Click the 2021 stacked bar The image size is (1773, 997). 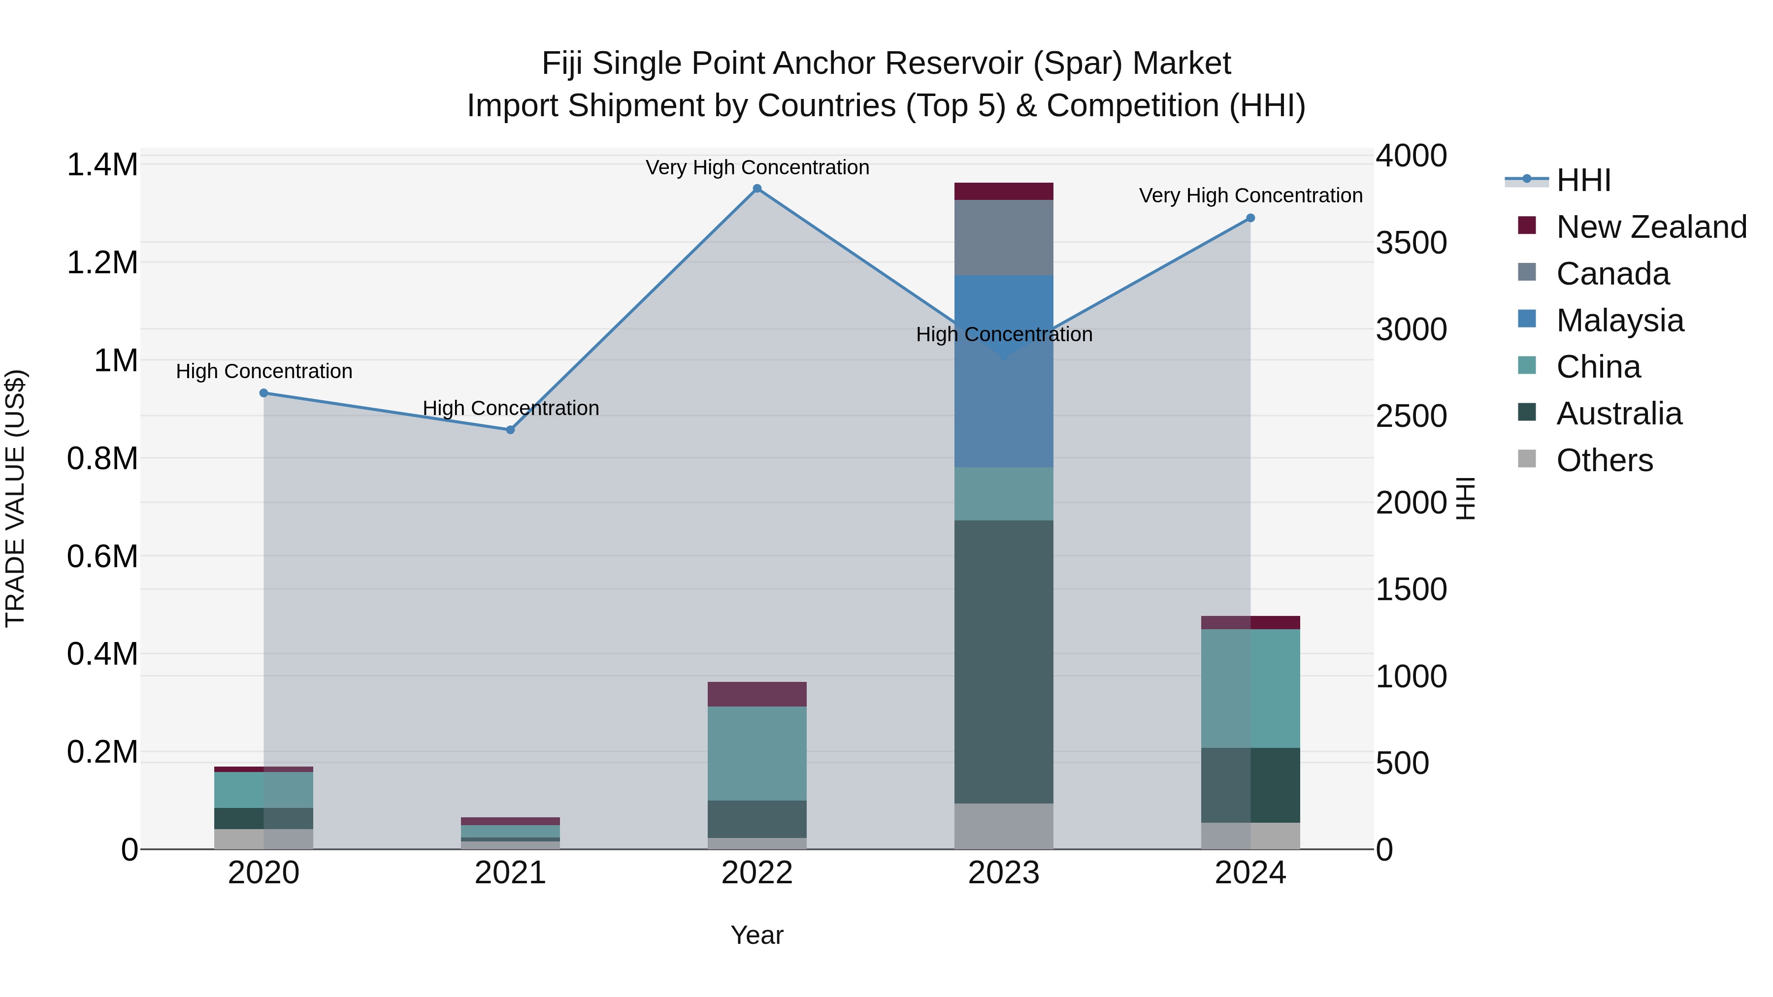[x=511, y=833]
